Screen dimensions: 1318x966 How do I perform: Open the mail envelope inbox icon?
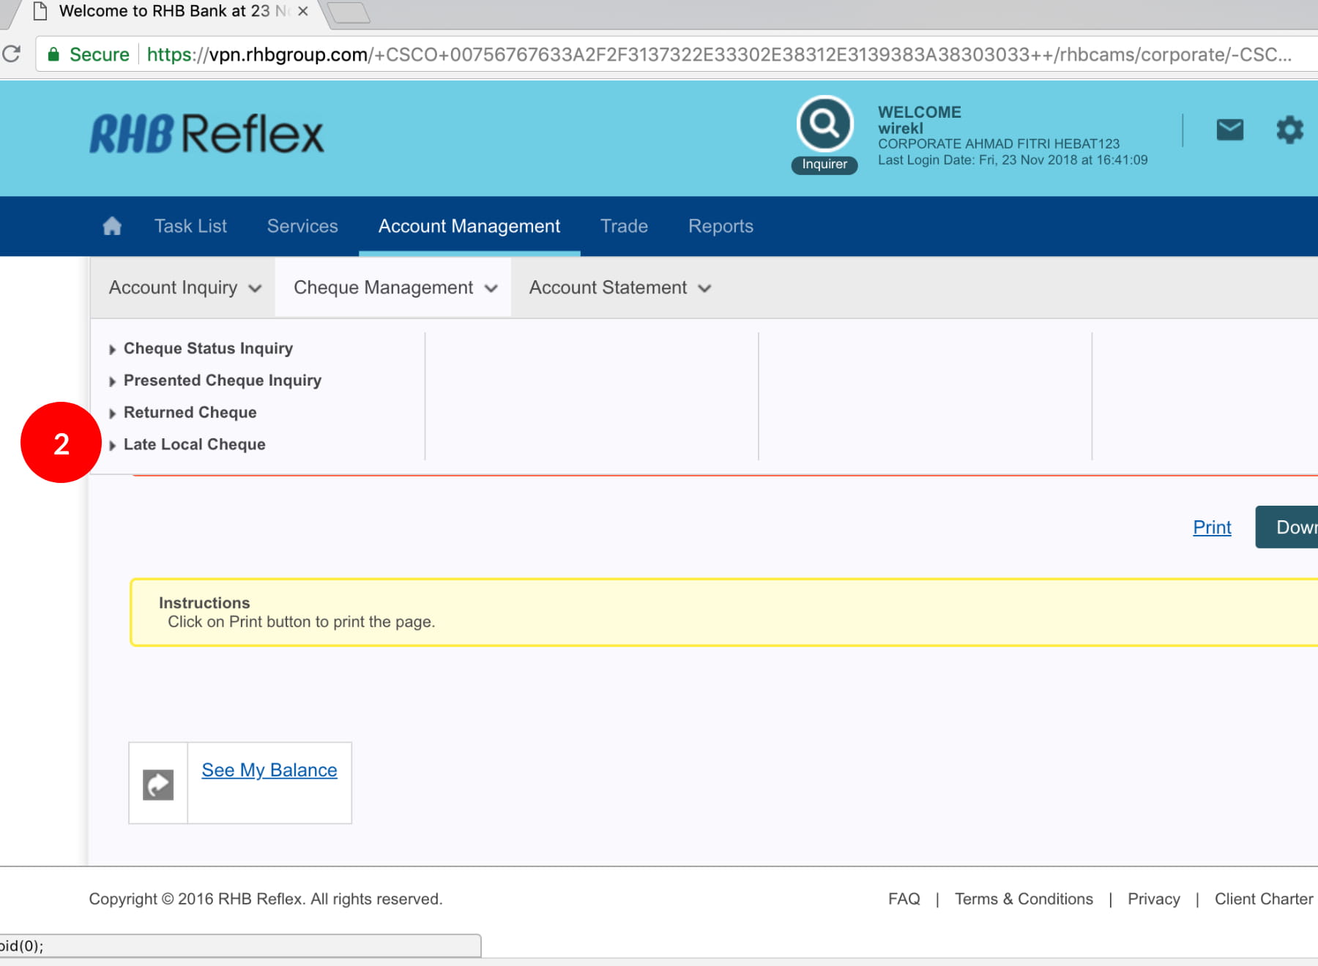point(1229,130)
